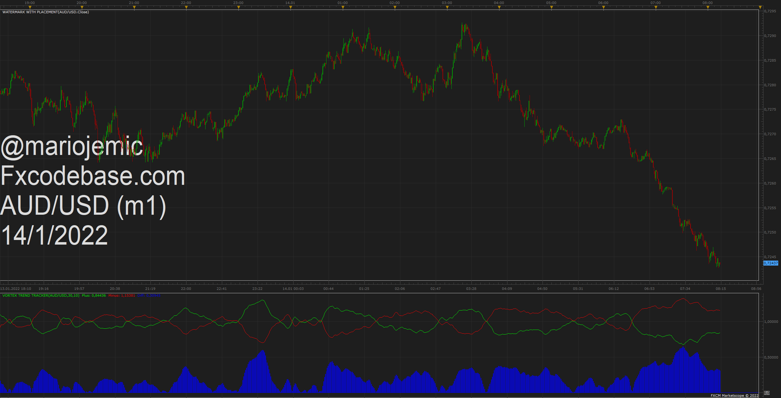The image size is (781, 398).
Task: Click the 0,7285 price axis label
Action: 770,60
